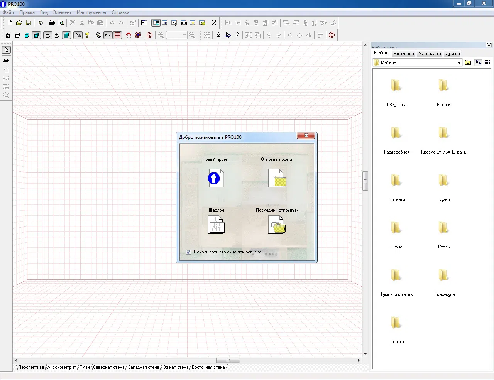
Task: Click the red crosshair icon at toolbar end
Action: point(332,35)
